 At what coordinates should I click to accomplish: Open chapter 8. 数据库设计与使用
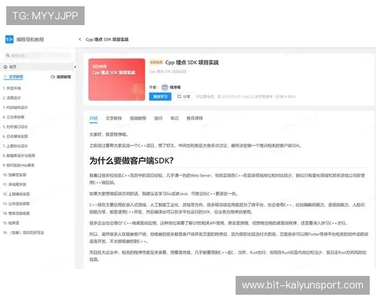pos(19,156)
